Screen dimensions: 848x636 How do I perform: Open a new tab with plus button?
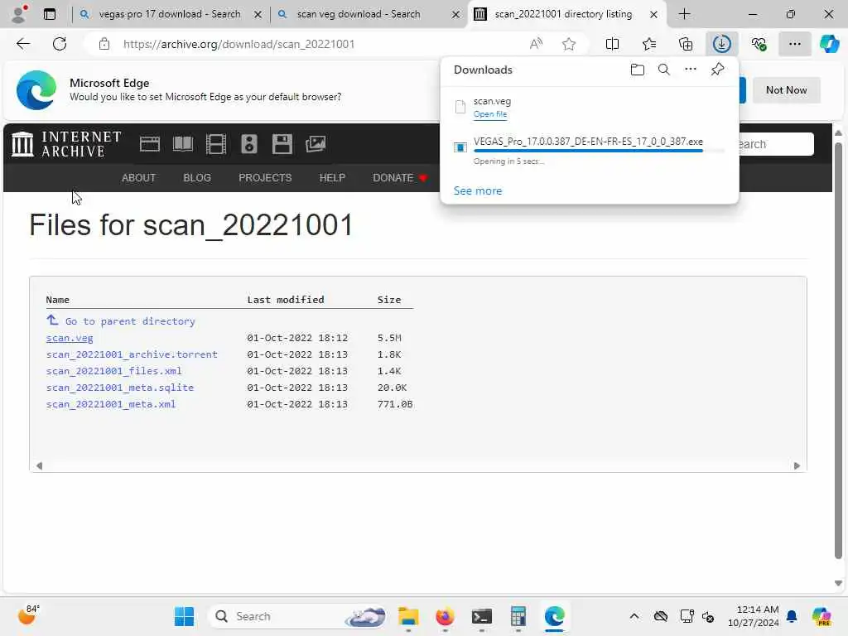pos(684,14)
